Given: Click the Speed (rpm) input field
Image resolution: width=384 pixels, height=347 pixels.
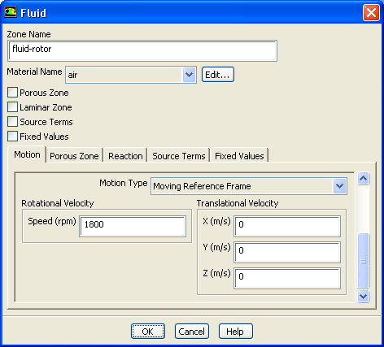Looking at the screenshot, I should coord(133,226).
